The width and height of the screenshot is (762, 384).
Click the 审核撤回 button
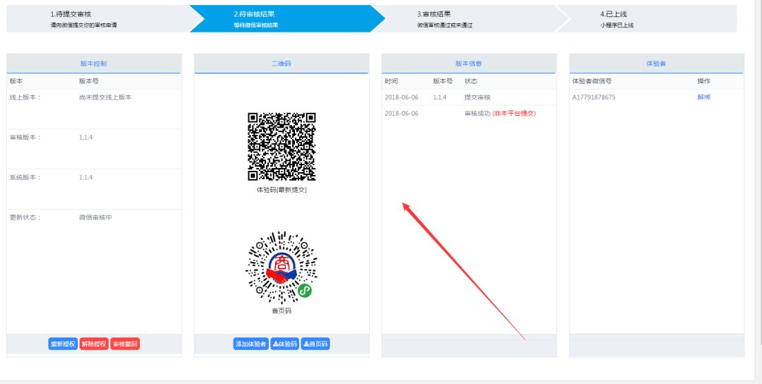point(126,344)
